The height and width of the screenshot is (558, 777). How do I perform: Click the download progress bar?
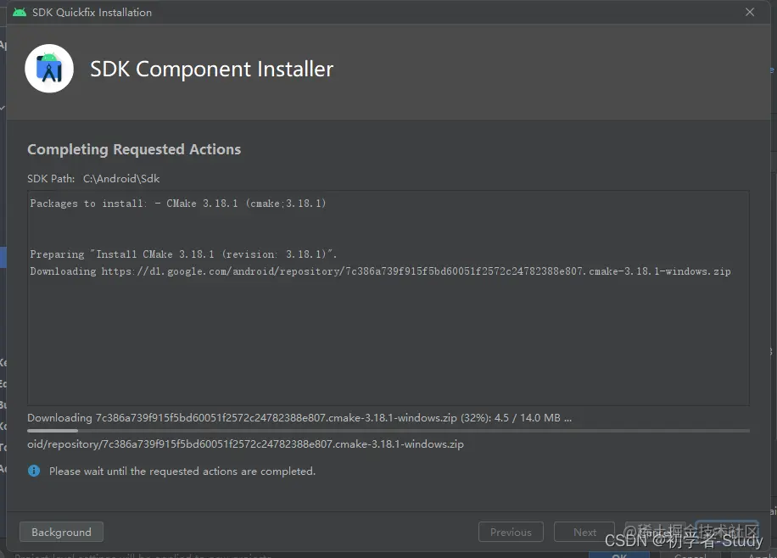pos(388,431)
